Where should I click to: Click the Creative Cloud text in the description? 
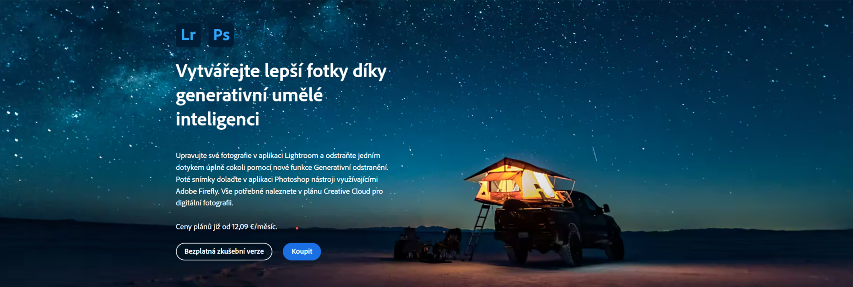tap(347, 191)
